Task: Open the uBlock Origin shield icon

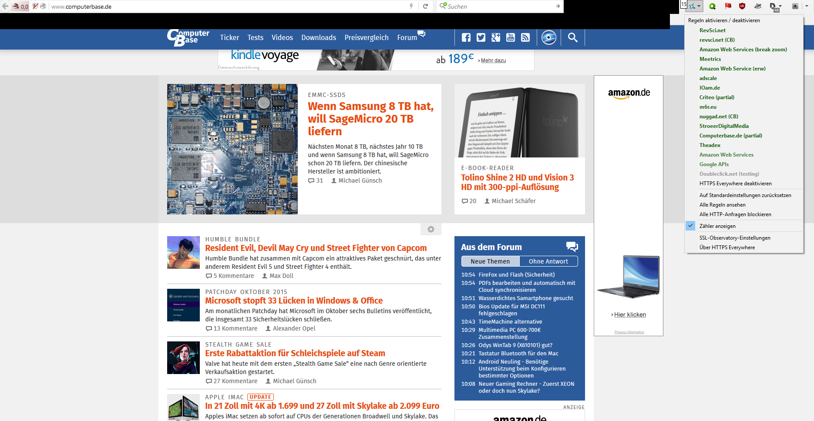Action: (742, 6)
